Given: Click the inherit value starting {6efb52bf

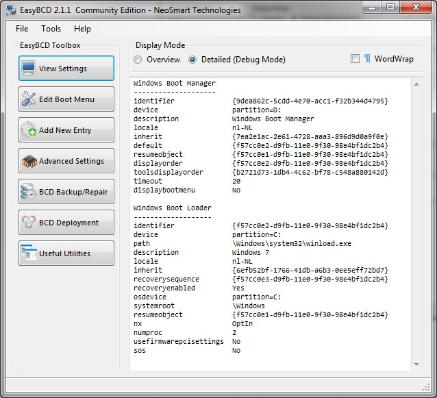Looking at the screenshot, I should (x=310, y=270).
